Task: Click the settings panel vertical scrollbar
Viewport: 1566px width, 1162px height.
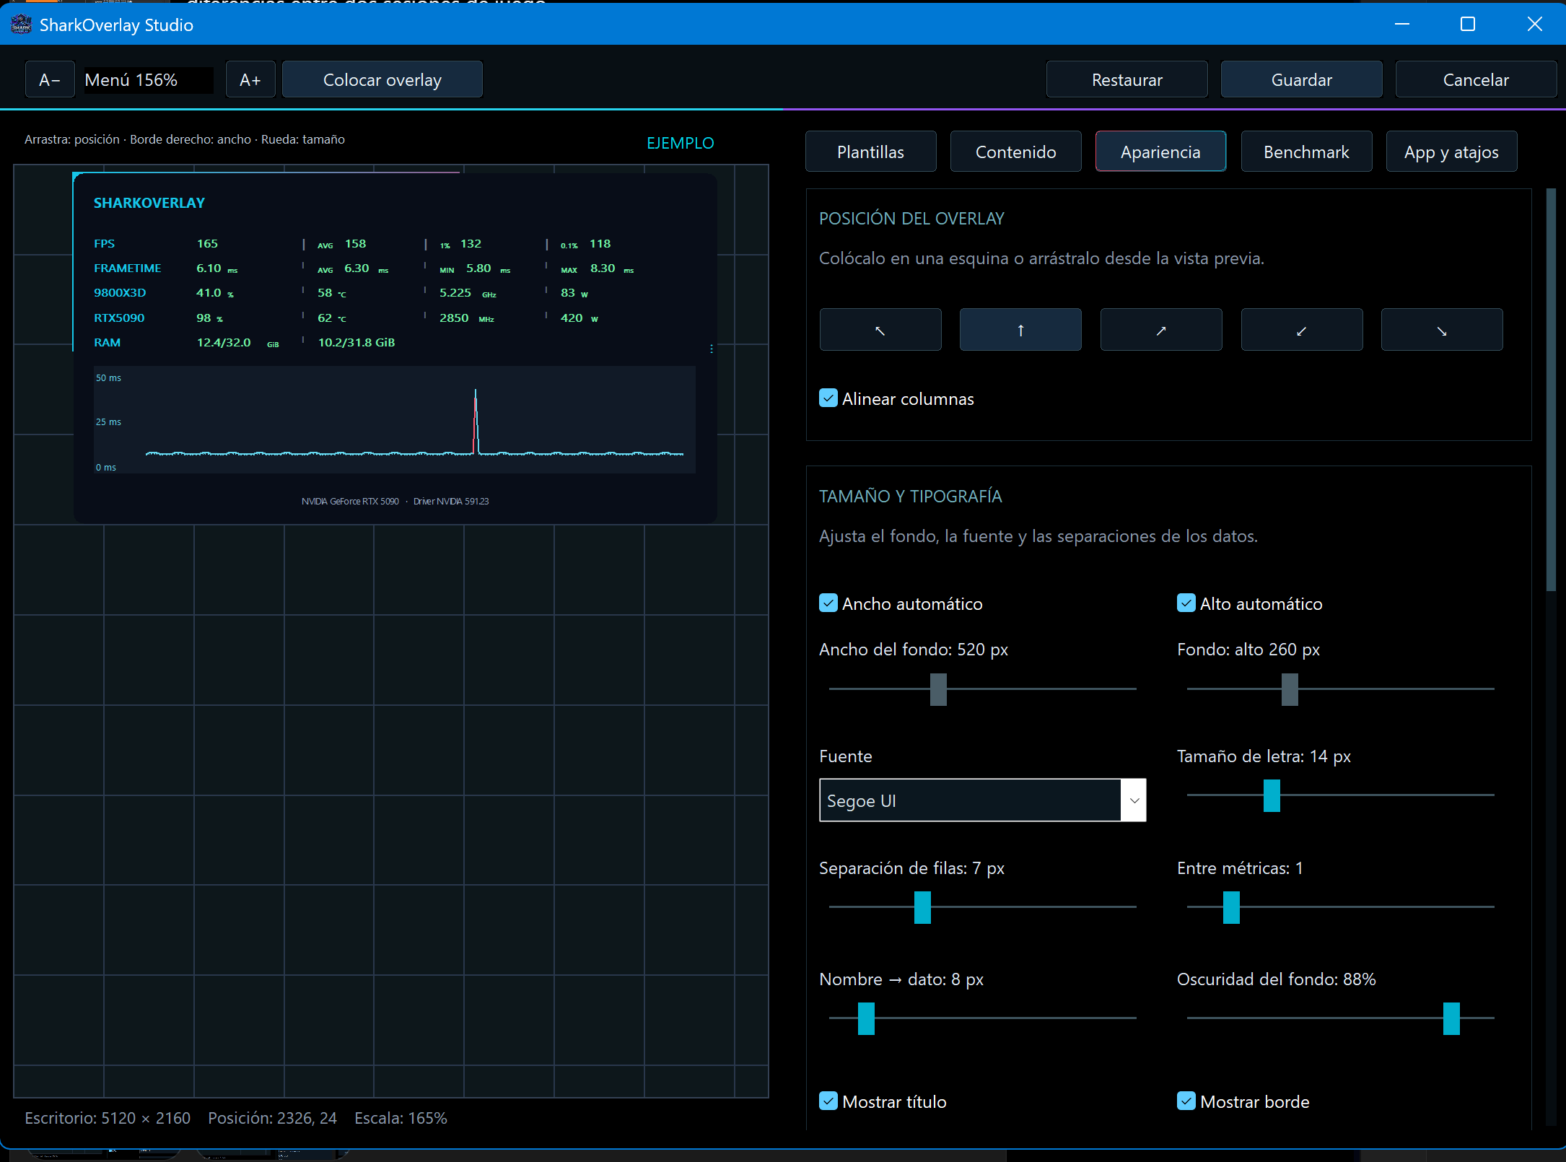Action: (1550, 390)
